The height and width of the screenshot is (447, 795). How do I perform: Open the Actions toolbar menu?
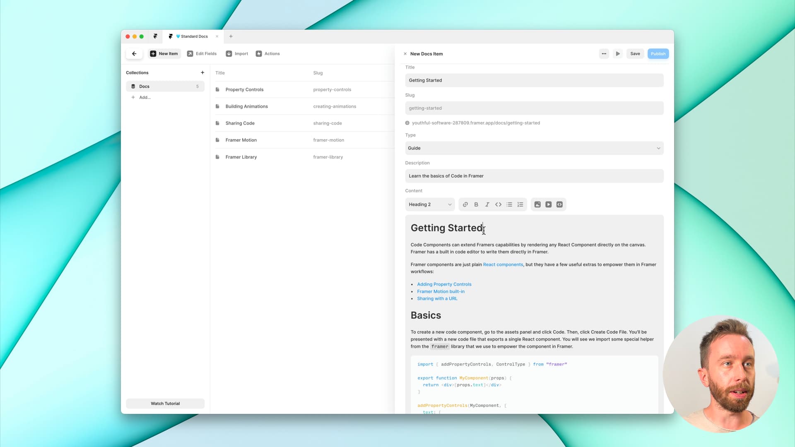pos(268,54)
